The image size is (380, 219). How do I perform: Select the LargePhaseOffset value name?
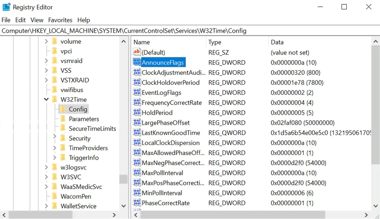tap(166, 123)
